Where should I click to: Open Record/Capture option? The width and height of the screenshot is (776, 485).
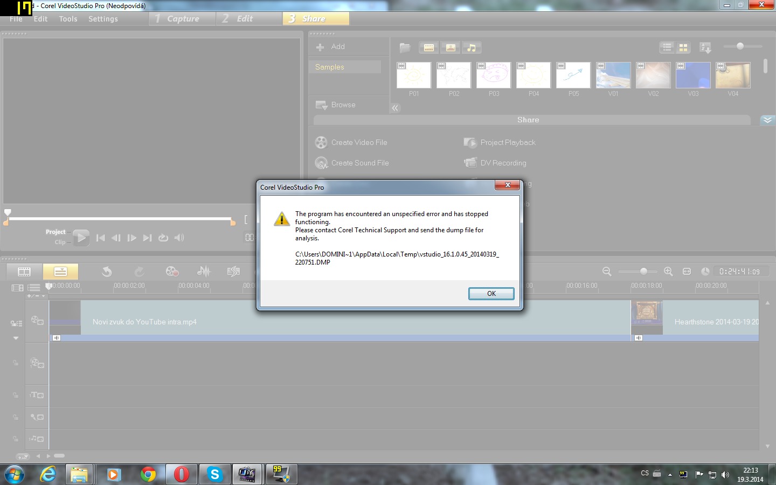tap(172, 272)
